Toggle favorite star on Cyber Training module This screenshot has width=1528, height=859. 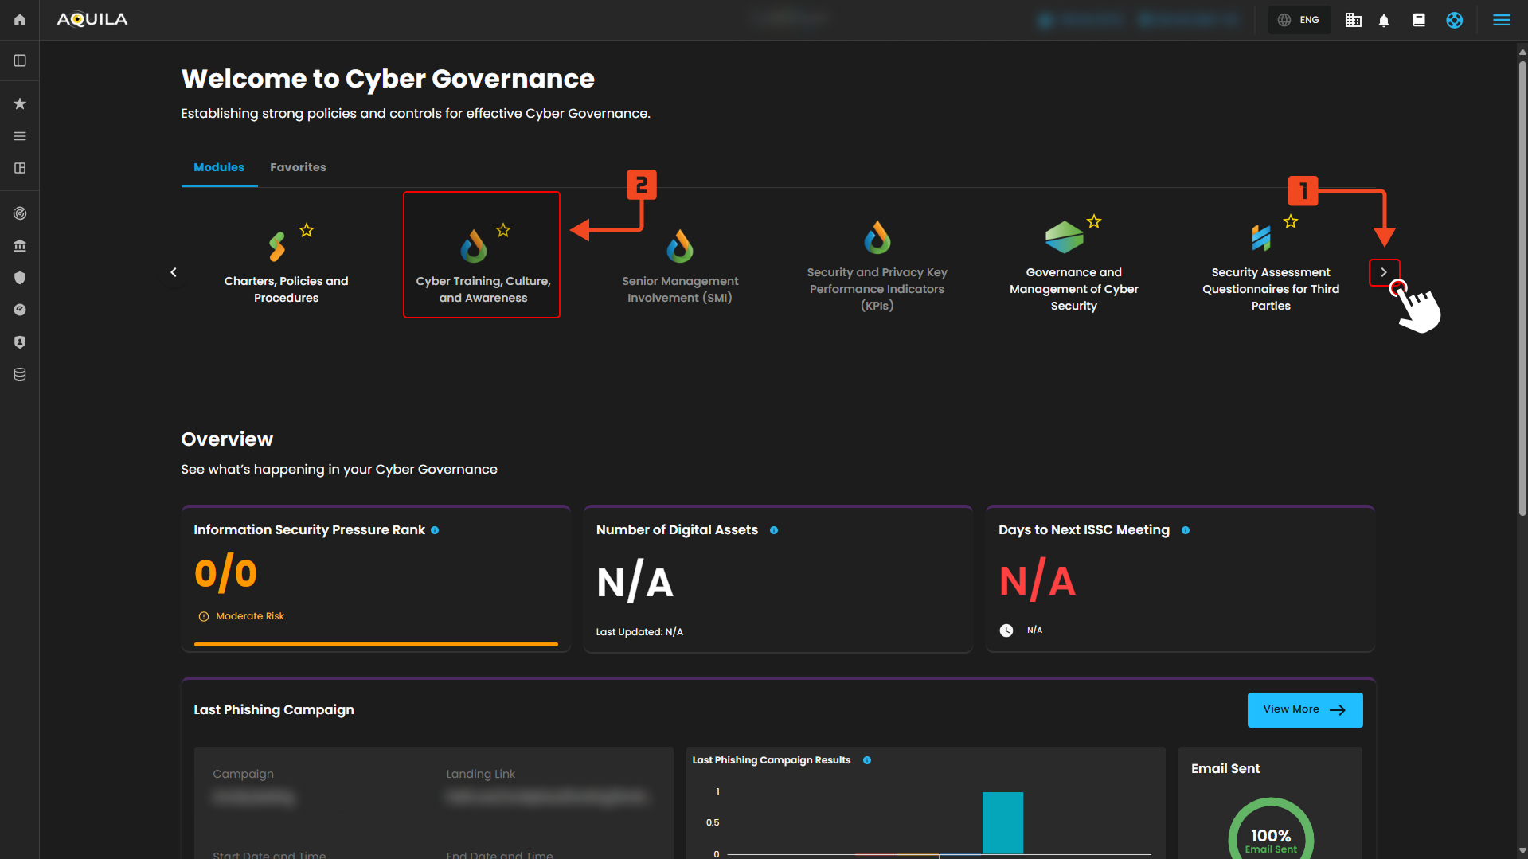pyautogui.click(x=503, y=231)
